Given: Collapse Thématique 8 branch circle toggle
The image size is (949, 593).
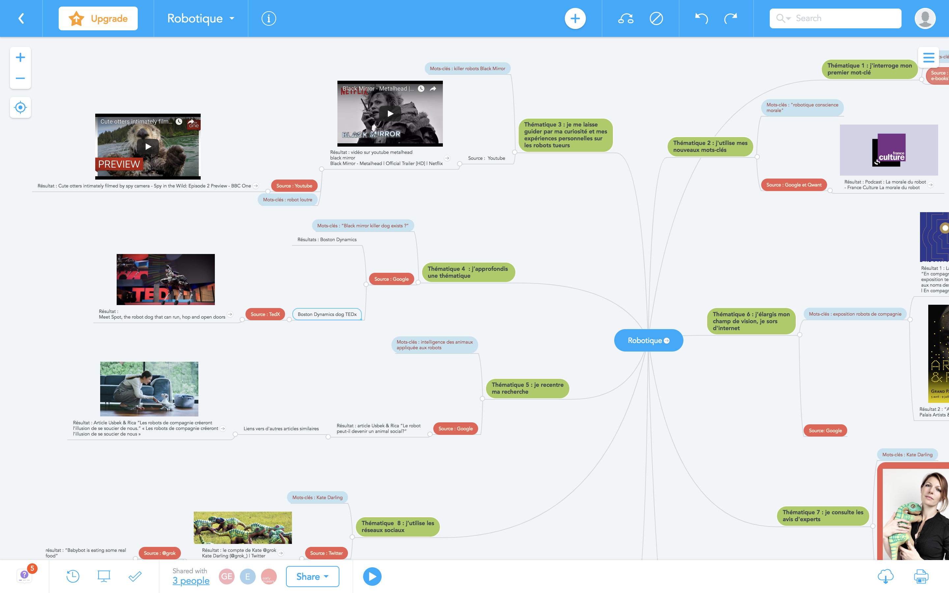Looking at the screenshot, I should click(352, 537).
